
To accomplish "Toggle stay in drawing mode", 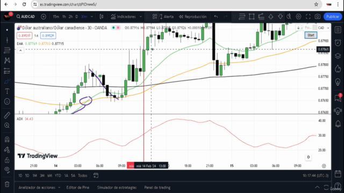I will (7, 150).
